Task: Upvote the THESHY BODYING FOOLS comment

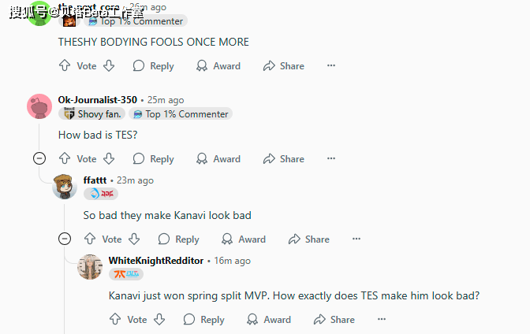Action: [65, 65]
